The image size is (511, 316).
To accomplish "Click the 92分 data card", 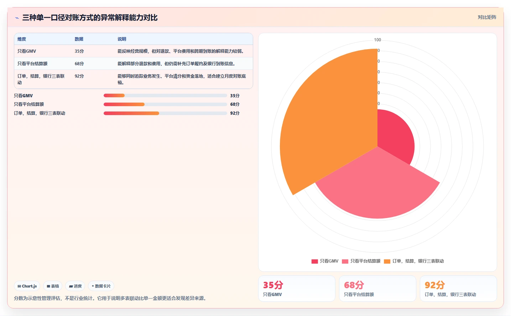I will 458,289.
